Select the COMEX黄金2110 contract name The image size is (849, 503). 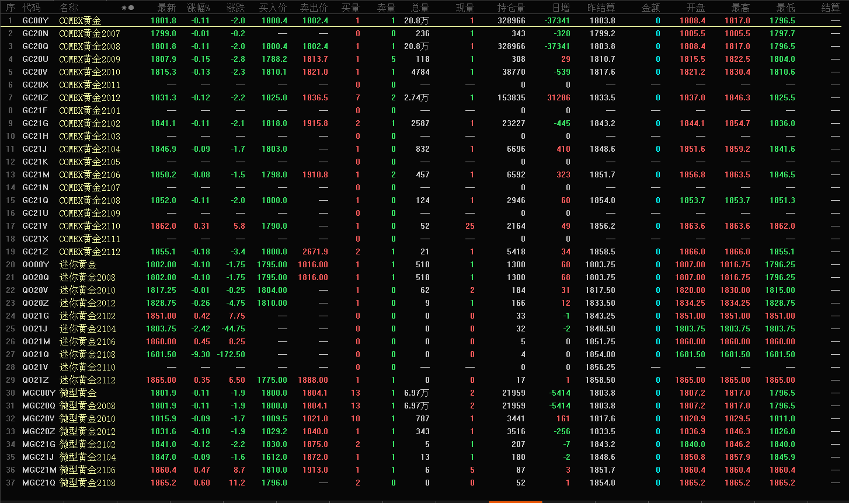(89, 226)
